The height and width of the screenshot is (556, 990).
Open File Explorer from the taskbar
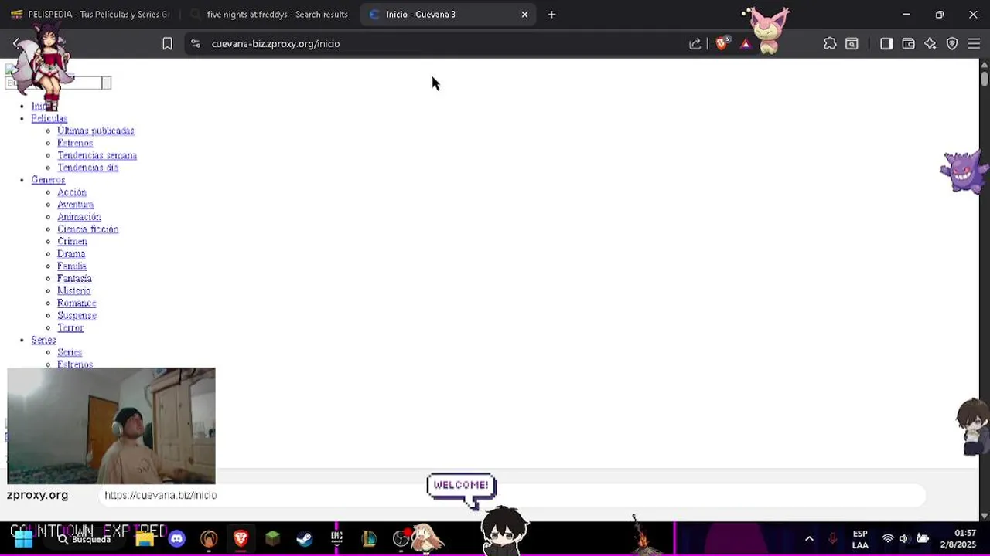pyautogui.click(x=145, y=538)
